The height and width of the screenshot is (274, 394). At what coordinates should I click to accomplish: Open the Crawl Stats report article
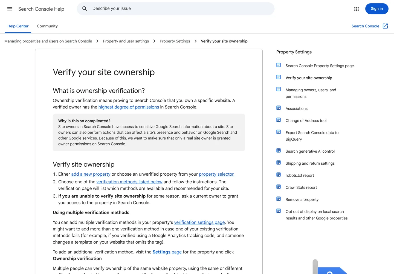(301, 187)
